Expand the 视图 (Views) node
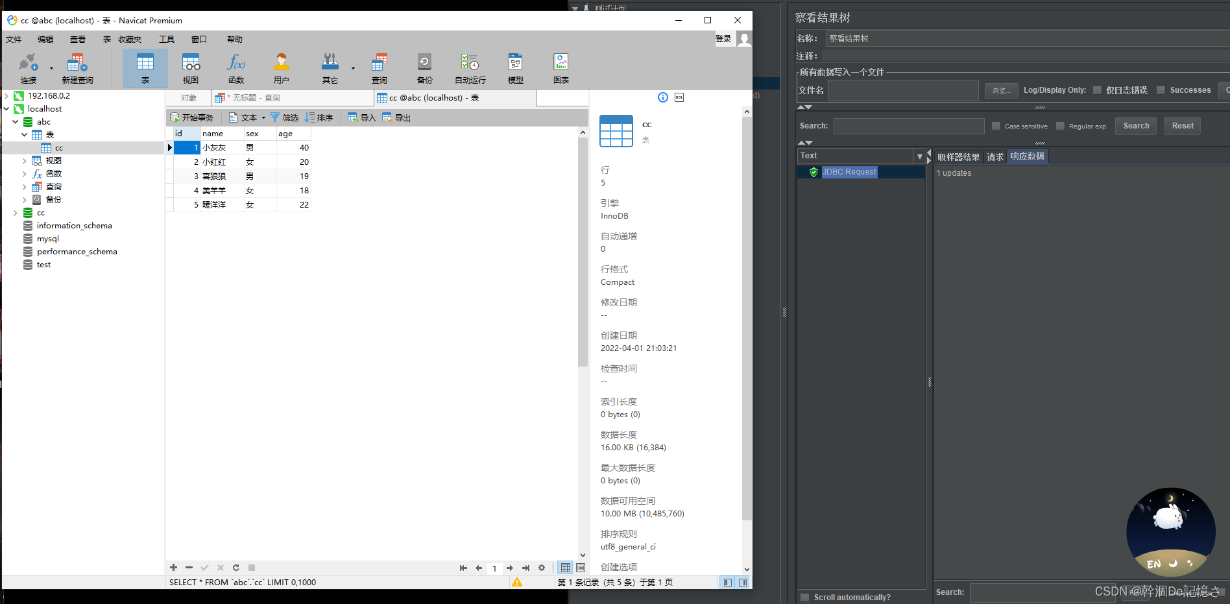1230x604 pixels. tap(25, 160)
